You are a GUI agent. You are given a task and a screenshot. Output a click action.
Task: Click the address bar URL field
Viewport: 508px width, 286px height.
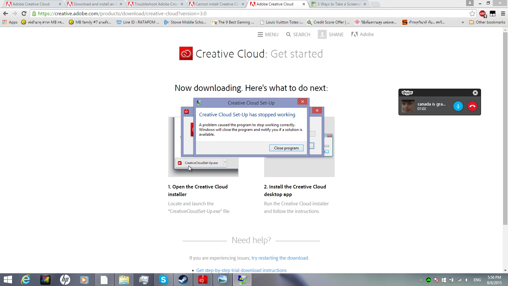pos(251,13)
